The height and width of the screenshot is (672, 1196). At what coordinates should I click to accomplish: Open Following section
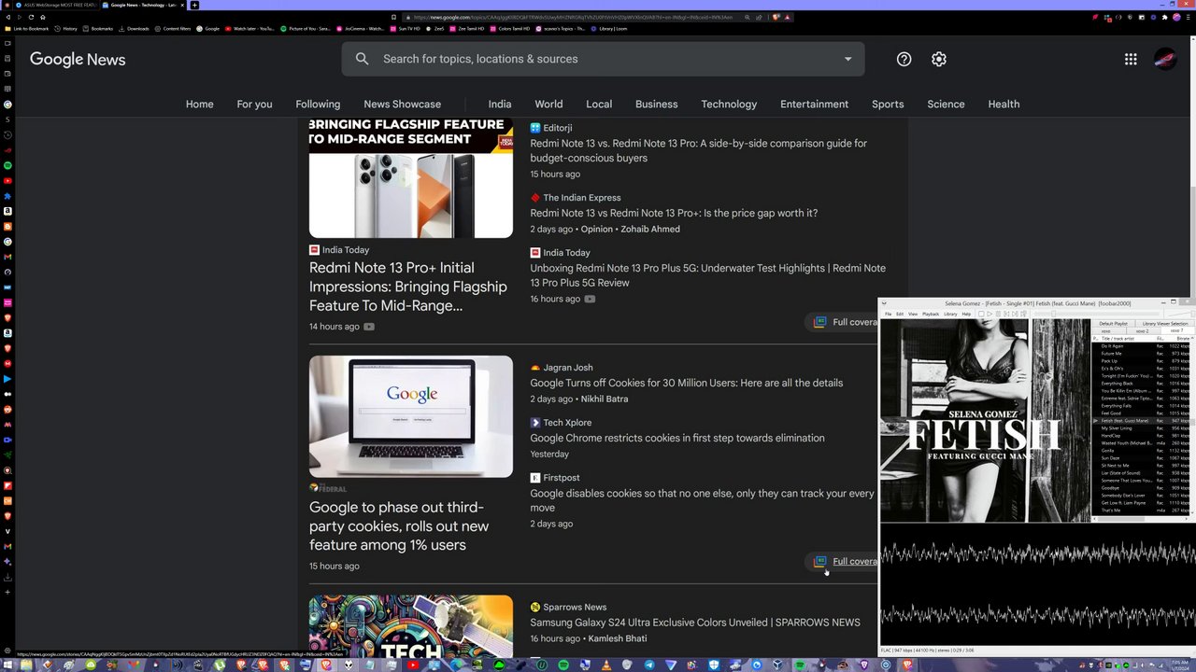click(318, 104)
